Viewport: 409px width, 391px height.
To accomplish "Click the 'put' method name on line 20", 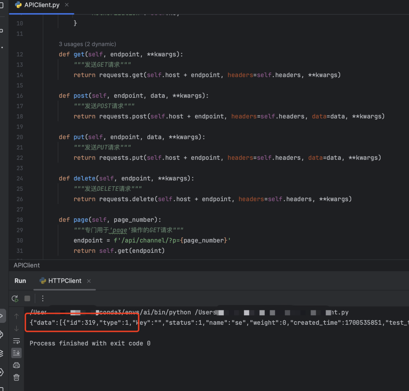I will (79, 137).
